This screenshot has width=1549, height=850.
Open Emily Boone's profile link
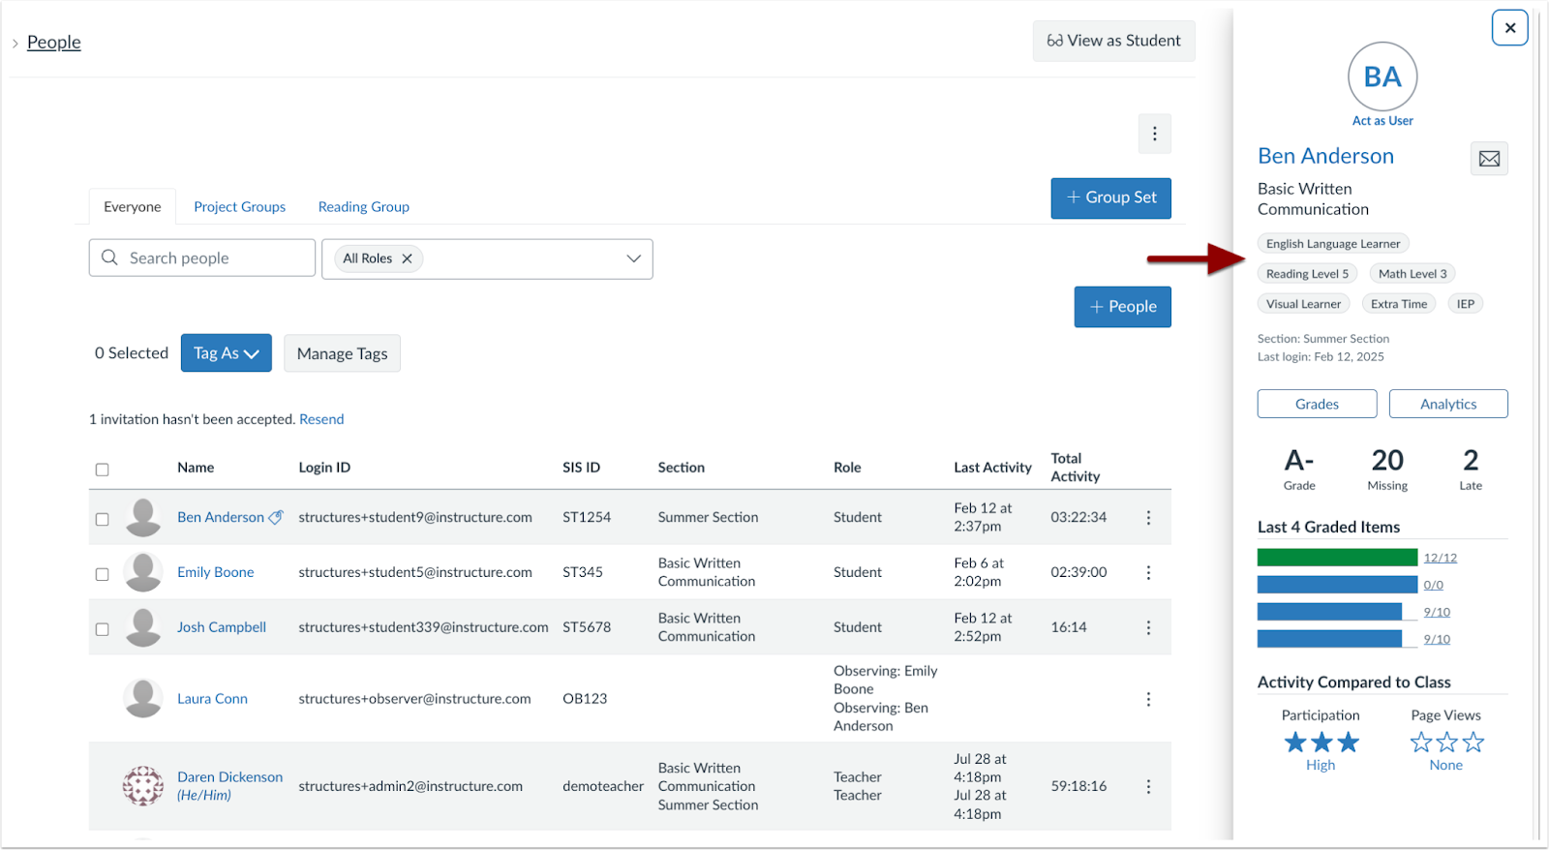pyautogui.click(x=215, y=572)
